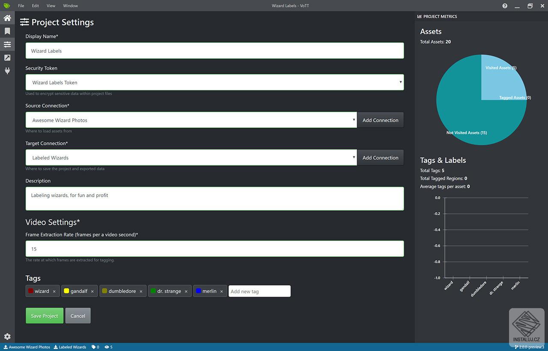The width and height of the screenshot is (548, 351).
Task: Open the Connections plug icon
Action: (x=7, y=71)
